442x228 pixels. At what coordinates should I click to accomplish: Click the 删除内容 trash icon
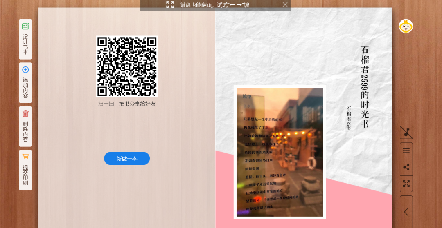[x=25, y=114]
